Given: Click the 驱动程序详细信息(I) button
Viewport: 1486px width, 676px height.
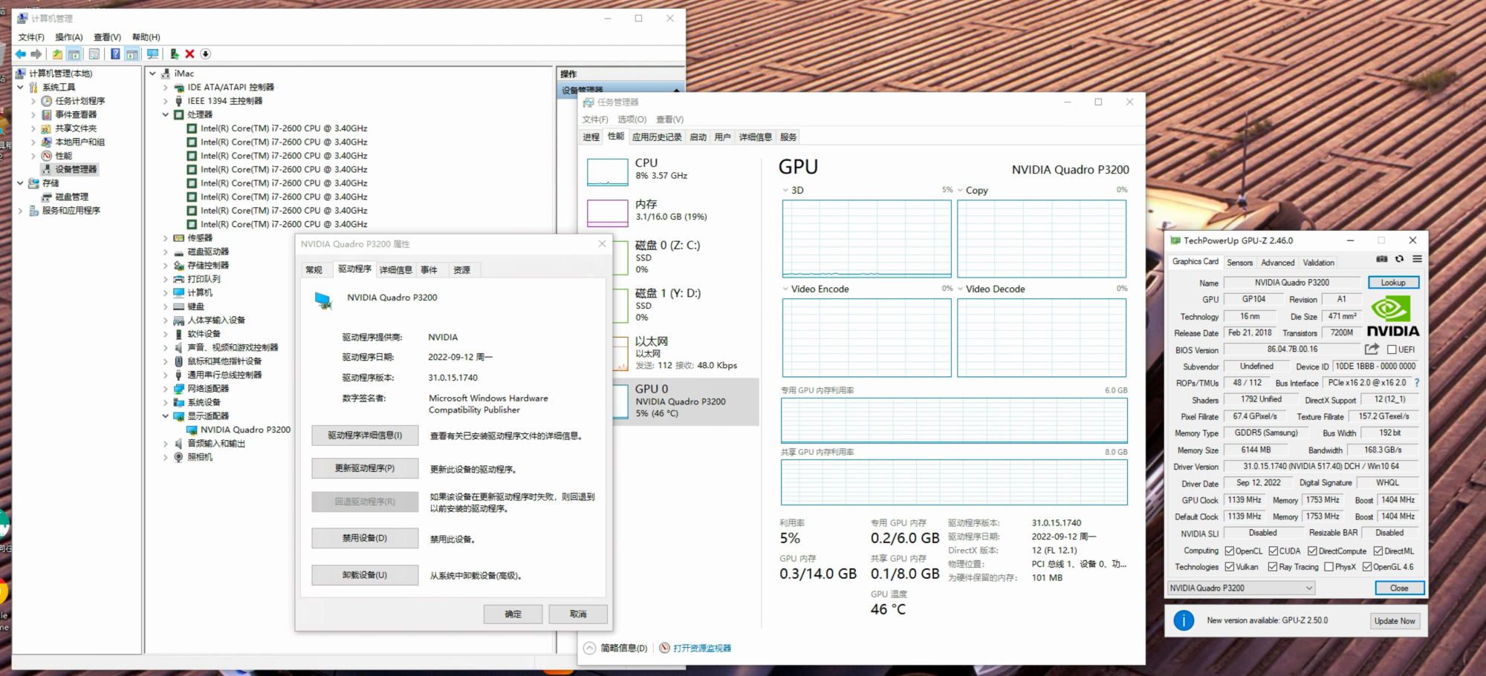Looking at the screenshot, I should point(365,436).
